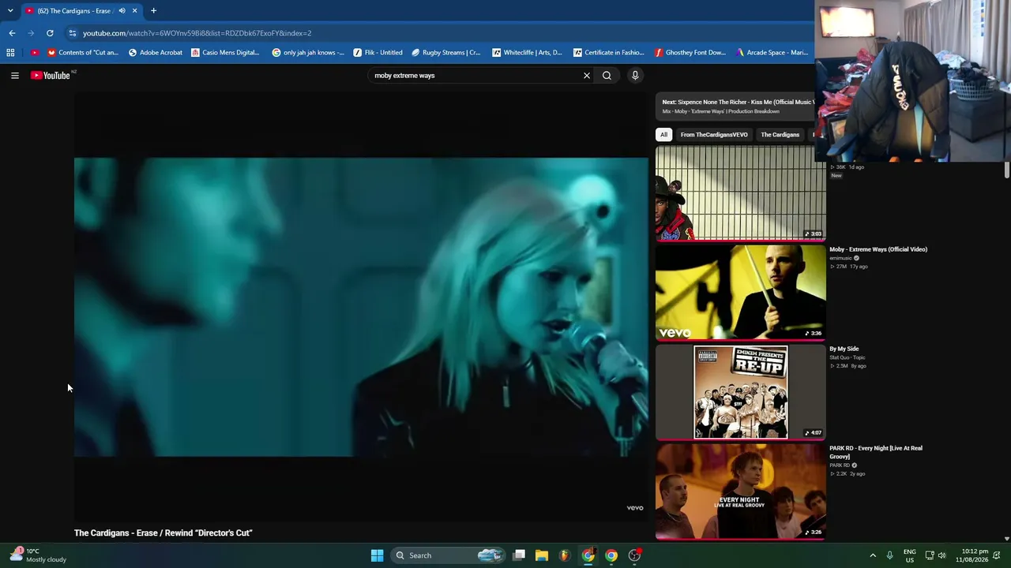1011x568 pixels.
Task: Open Task View on the taskbar
Action: click(519, 555)
